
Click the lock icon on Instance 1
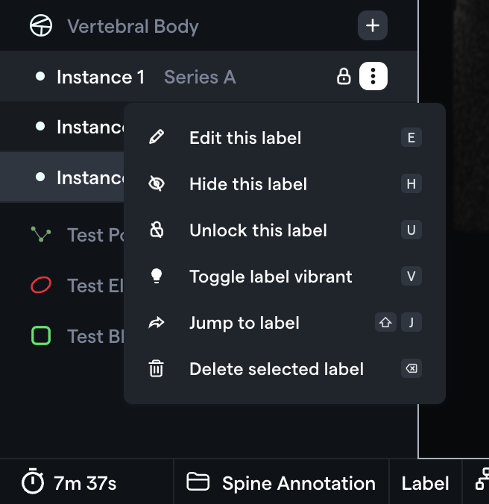pyautogui.click(x=344, y=77)
